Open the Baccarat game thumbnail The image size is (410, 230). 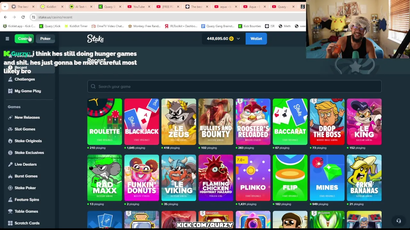[x=290, y=122]
